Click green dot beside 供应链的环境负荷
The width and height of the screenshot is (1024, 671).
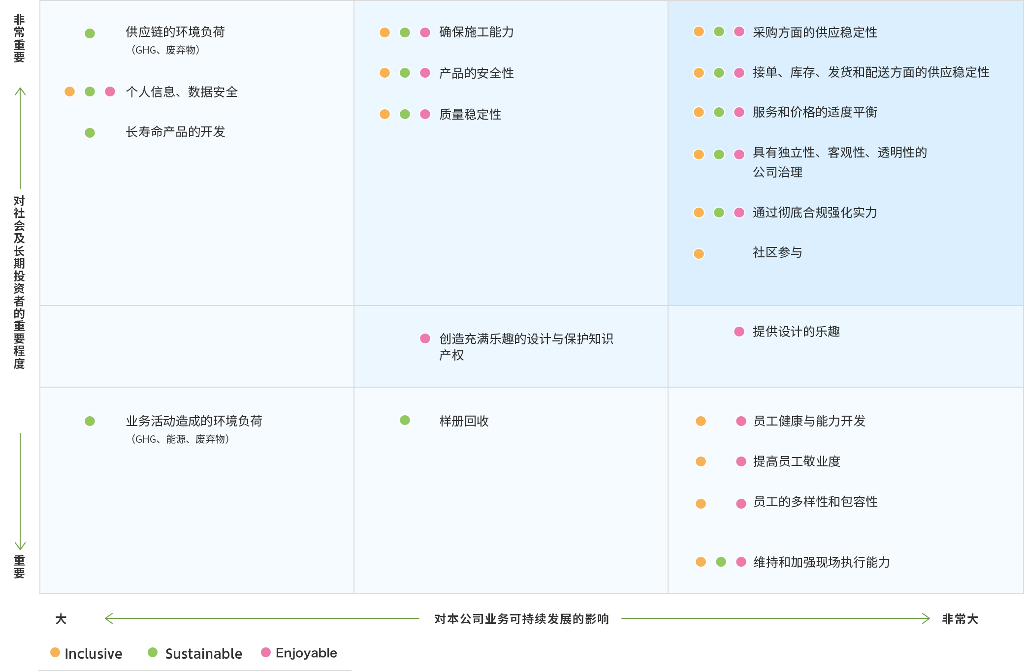point(90,33)
